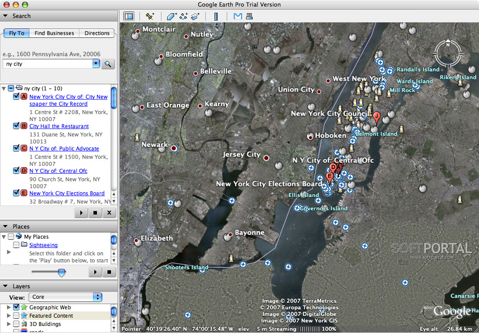Enable the 3D Buildings layer checkbox
The image size is (479, 333).
[x=17, y=323]
